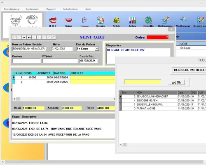This screenshot has height=165, width=206.
Task: Open the Dossier patients icon
Action: [101, 20]
